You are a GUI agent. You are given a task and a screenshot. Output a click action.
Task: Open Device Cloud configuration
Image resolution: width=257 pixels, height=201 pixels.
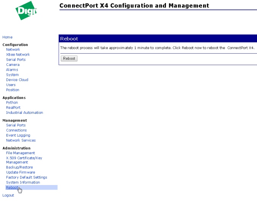point(17,80)
